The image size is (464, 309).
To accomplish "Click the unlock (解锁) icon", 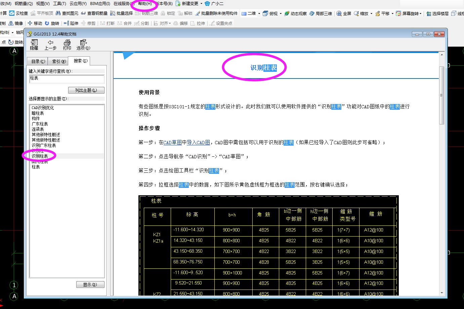I will coord(180,13).
